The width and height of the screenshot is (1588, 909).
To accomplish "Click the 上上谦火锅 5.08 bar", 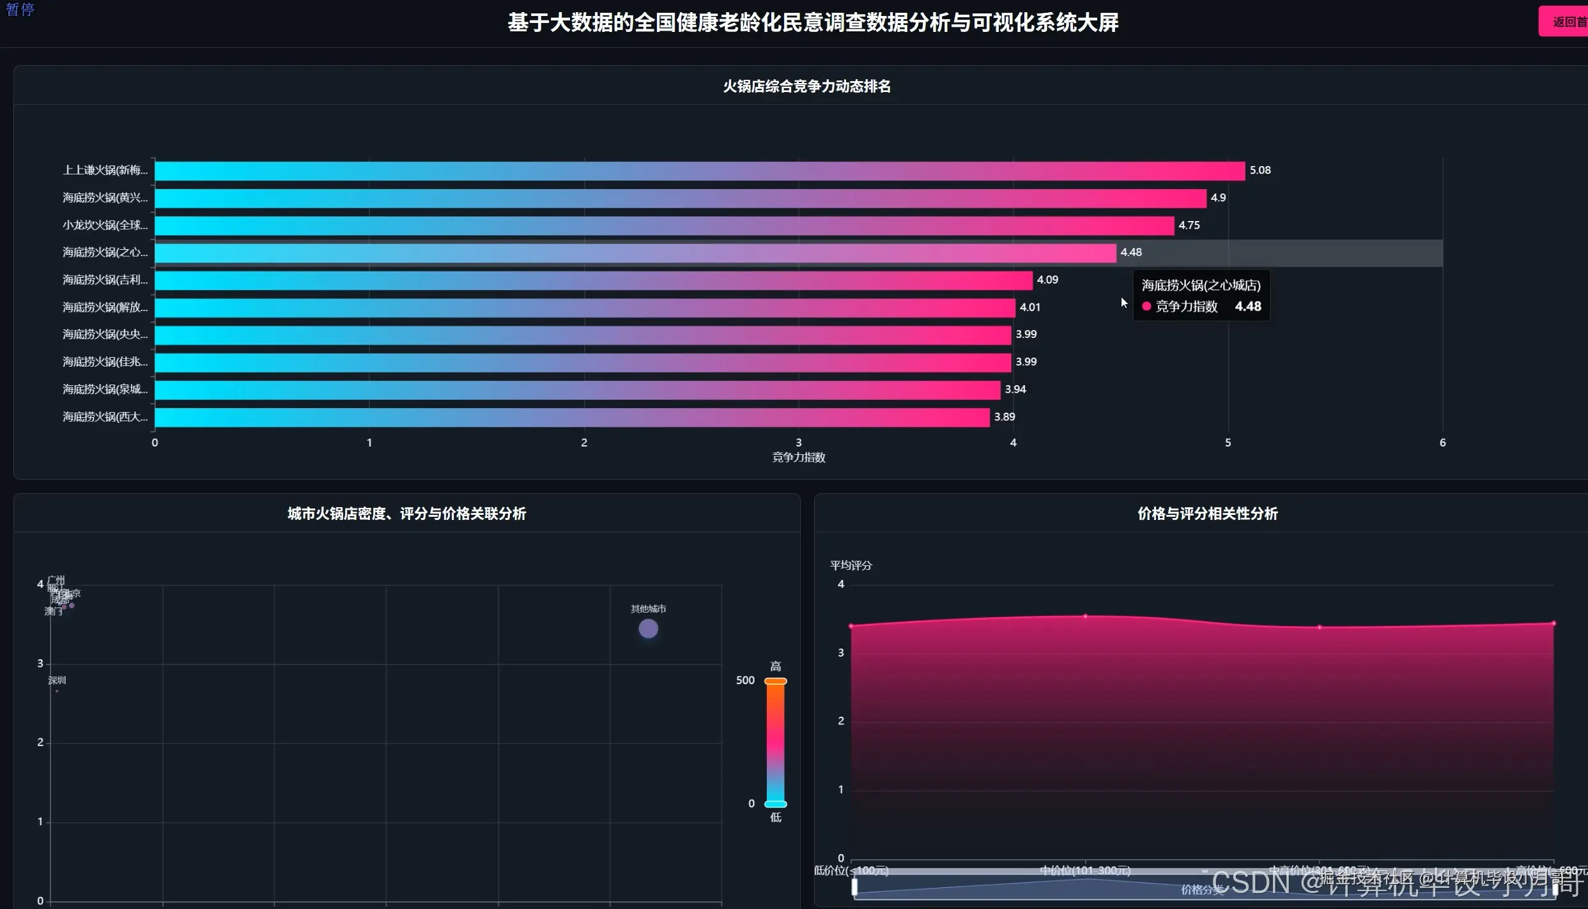I will tap(699, 171).
